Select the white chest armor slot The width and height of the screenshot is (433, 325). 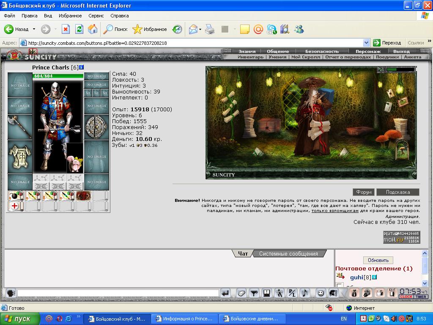(20, 157)
